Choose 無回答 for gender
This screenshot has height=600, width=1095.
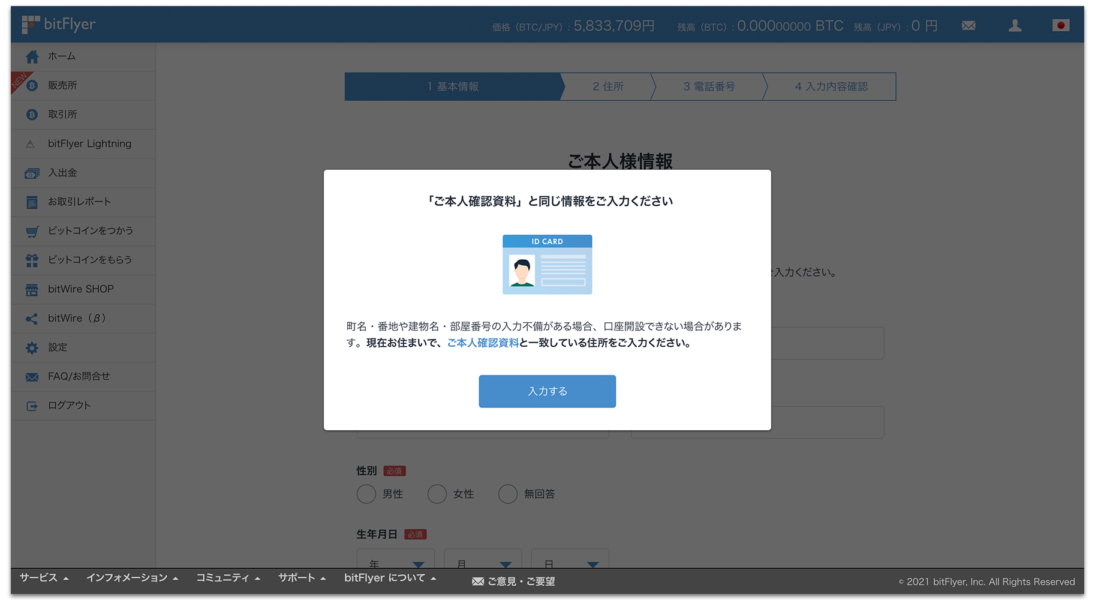point(508,494)
